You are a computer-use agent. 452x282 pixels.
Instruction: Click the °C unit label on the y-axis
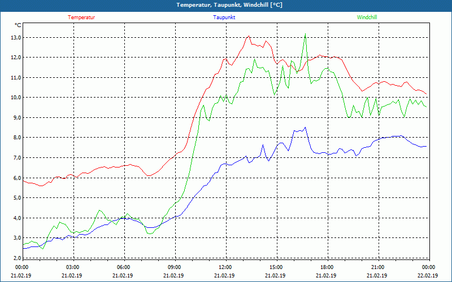click(18, 25)
